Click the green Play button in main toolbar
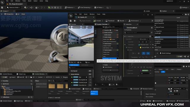The height and width of the screenshot is (107, 190). [49, 7]
